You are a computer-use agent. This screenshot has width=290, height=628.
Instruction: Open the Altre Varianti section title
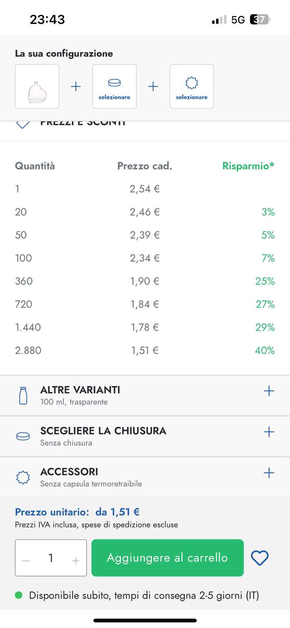tap(80, 390)
